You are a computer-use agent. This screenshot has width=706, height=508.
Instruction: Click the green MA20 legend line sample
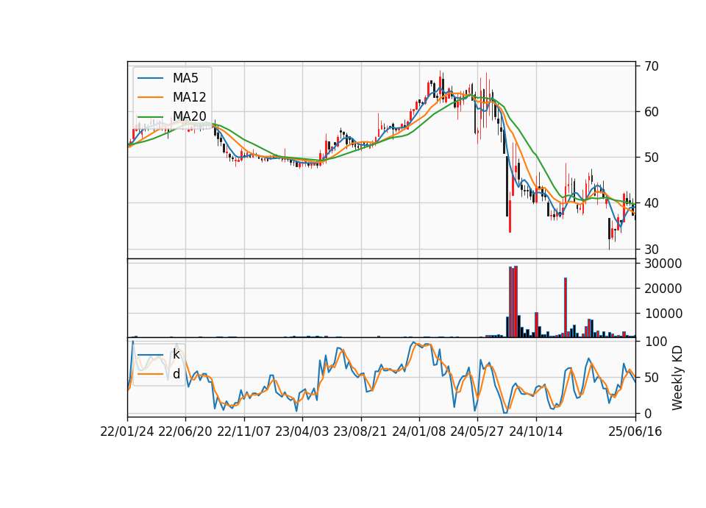tap(150, 116)
